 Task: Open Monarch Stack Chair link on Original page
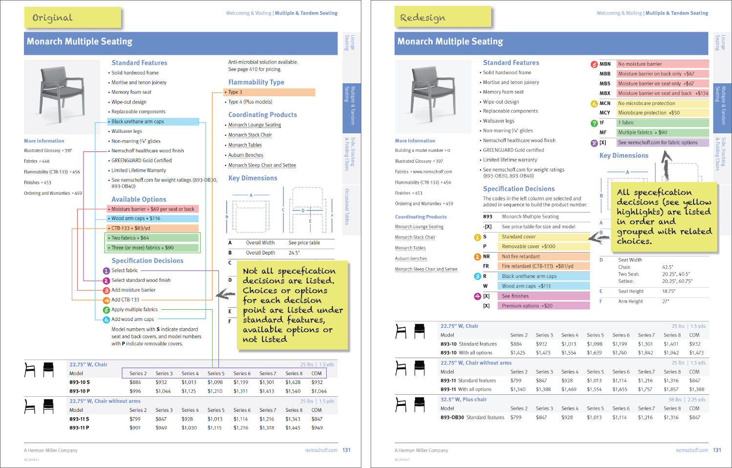click(250, 135)
